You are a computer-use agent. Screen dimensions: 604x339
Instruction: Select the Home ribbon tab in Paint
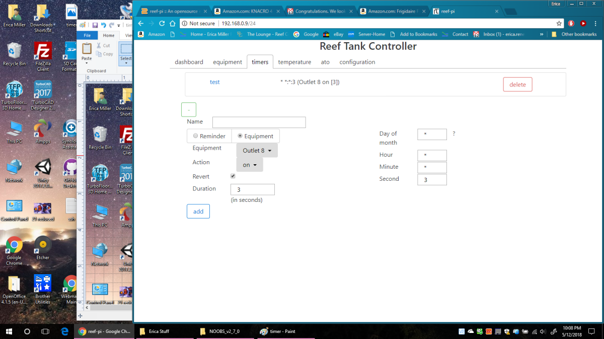pos(109,36)
